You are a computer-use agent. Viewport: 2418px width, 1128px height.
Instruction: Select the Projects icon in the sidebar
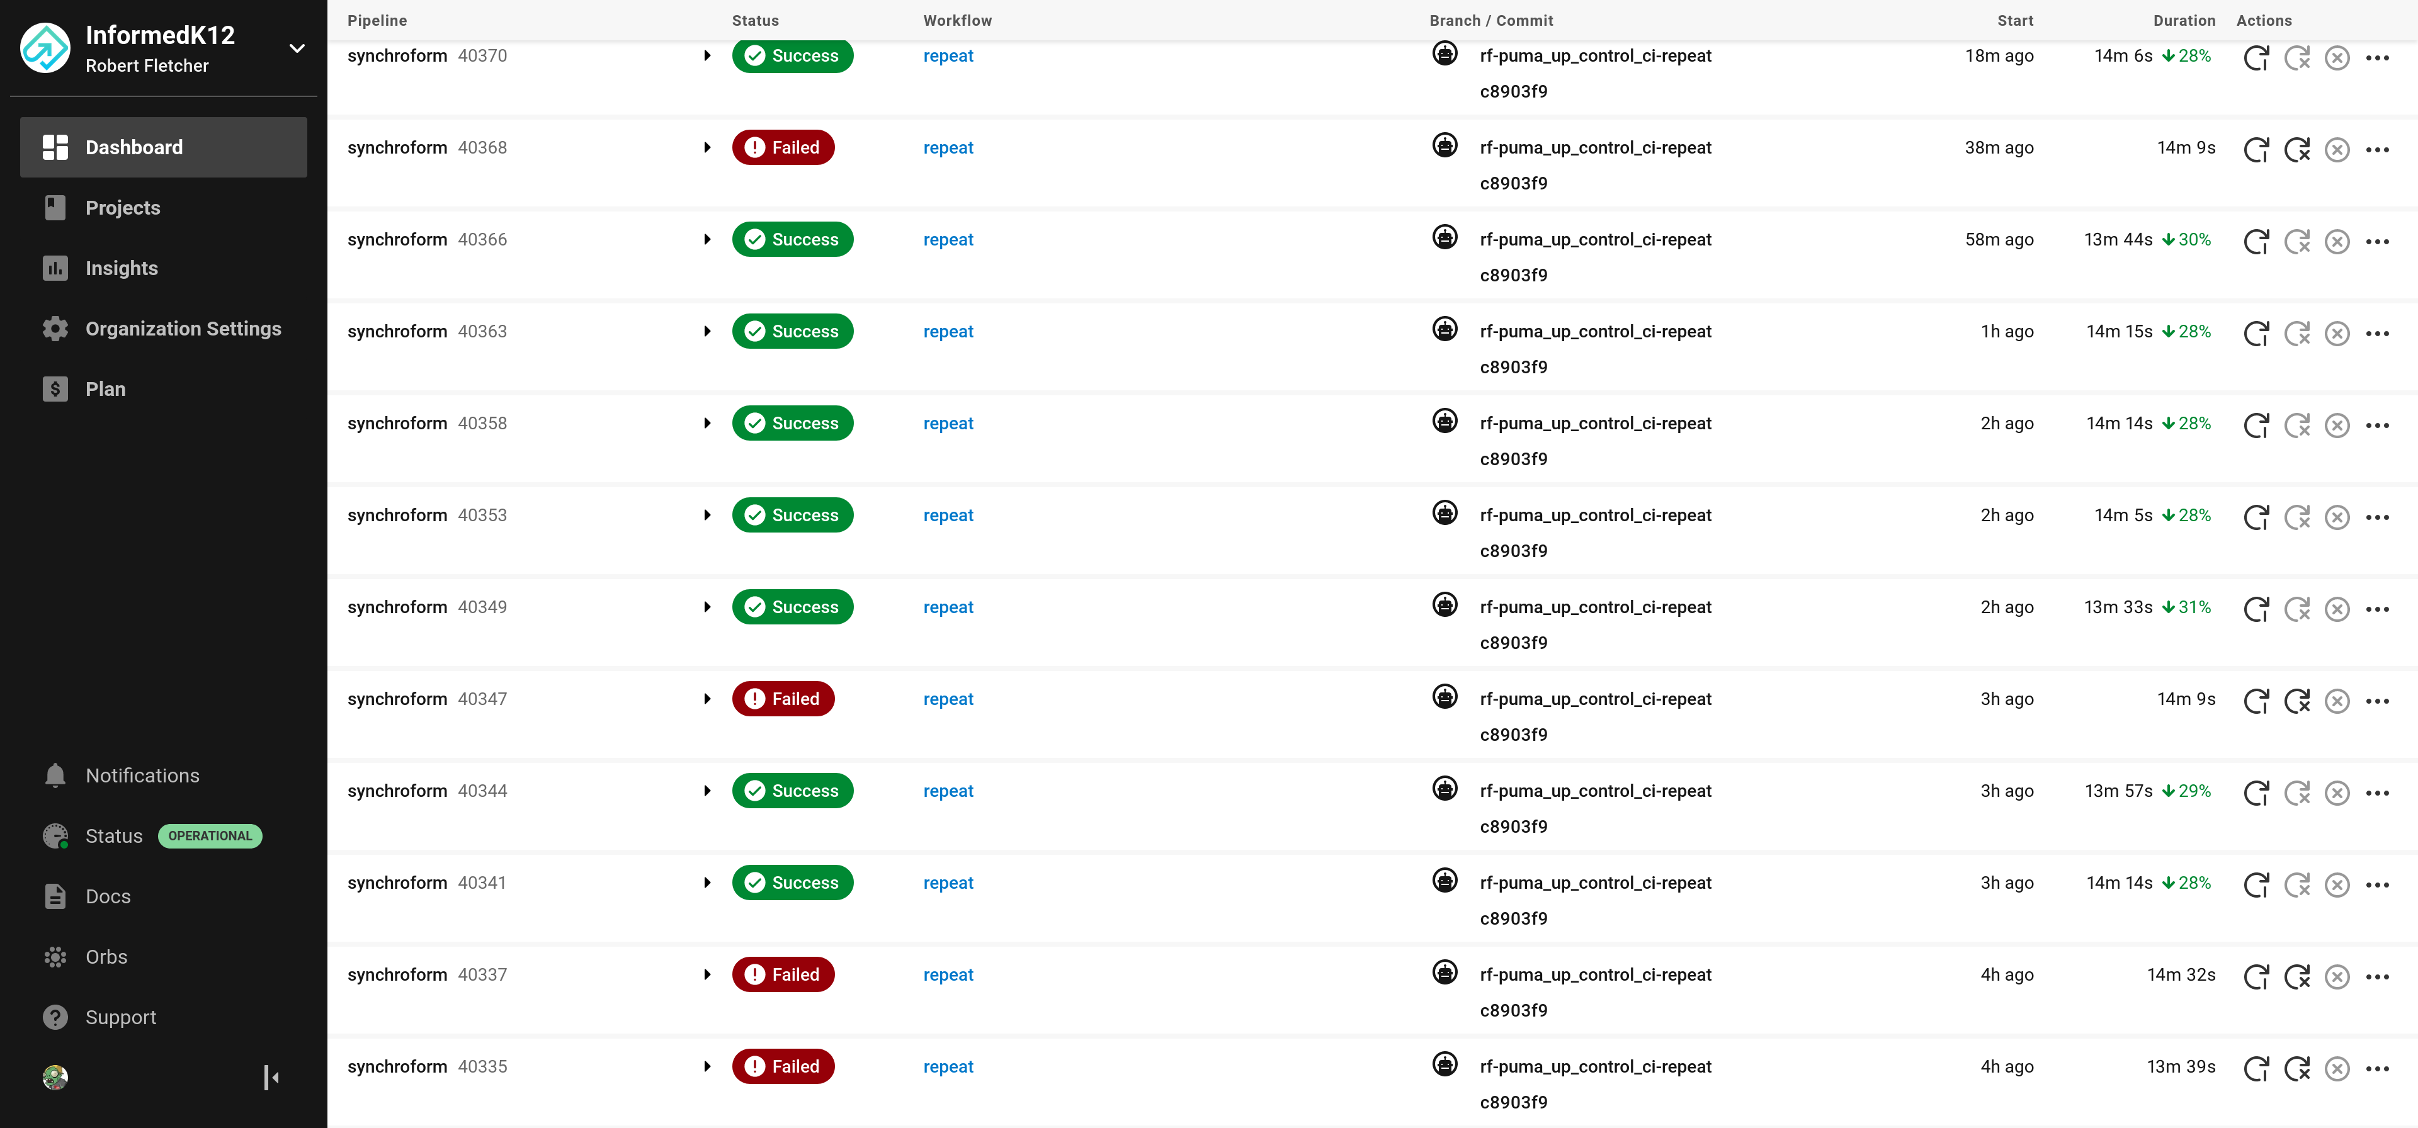[54, 207]
